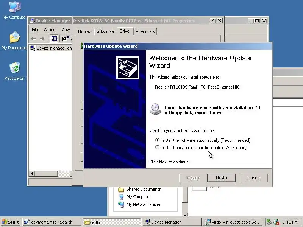
Task: Click left arrow of Device Manager horizontal scrollbar
Action: 32,174
